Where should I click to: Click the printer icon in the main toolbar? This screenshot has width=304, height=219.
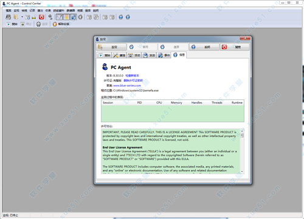(9, 17)
